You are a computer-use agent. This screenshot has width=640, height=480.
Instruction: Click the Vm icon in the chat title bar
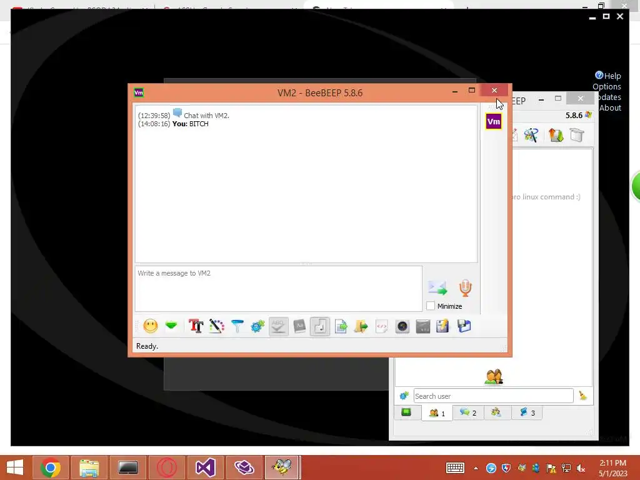139,92
